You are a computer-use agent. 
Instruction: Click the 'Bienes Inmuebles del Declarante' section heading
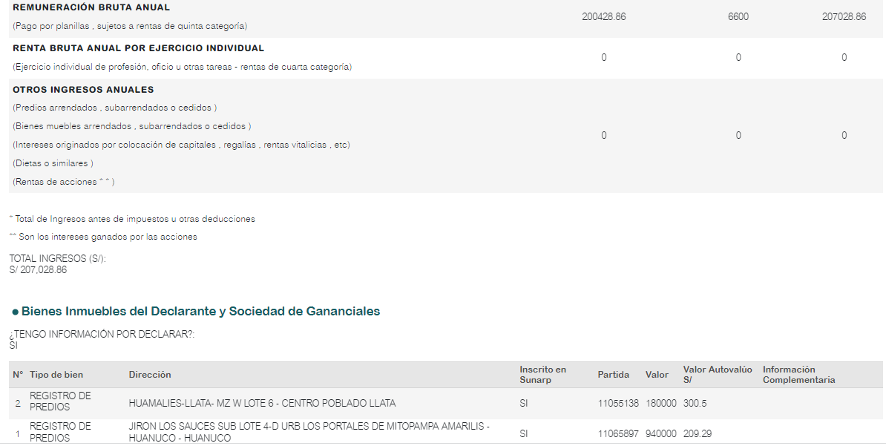[x=200, y=311]
